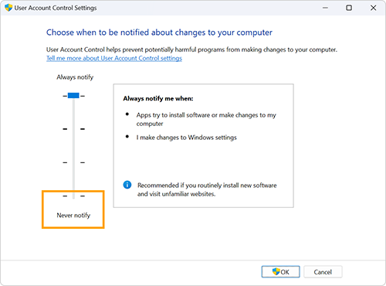Click the UAC shield icon in title bar
Screen dimensions: 386x286
8,8
